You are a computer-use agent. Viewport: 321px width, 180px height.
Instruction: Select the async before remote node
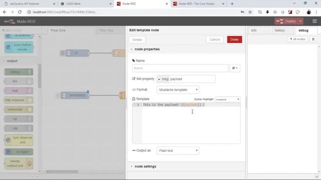pos(19,47)
